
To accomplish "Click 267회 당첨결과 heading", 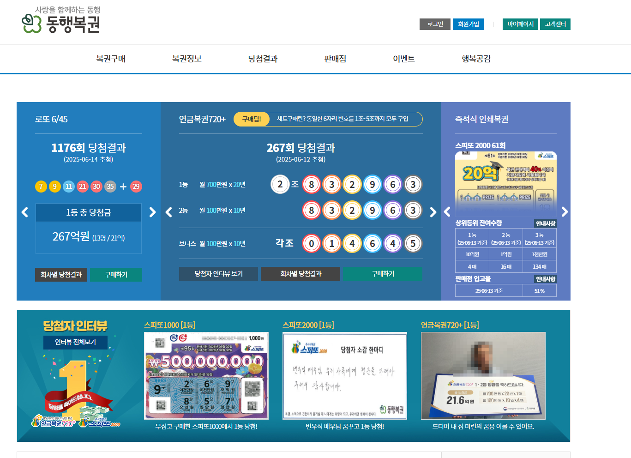I will (x=300, y=148).
